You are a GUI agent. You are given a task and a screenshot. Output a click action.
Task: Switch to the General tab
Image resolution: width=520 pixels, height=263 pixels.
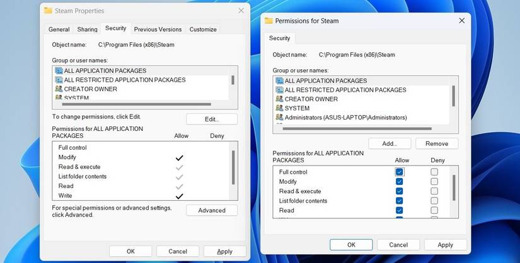tap(59, 29)
